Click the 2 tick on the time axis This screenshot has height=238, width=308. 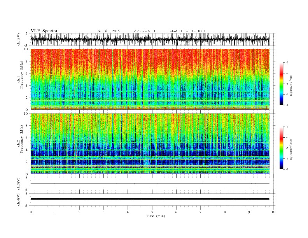(x=79, y=212)
